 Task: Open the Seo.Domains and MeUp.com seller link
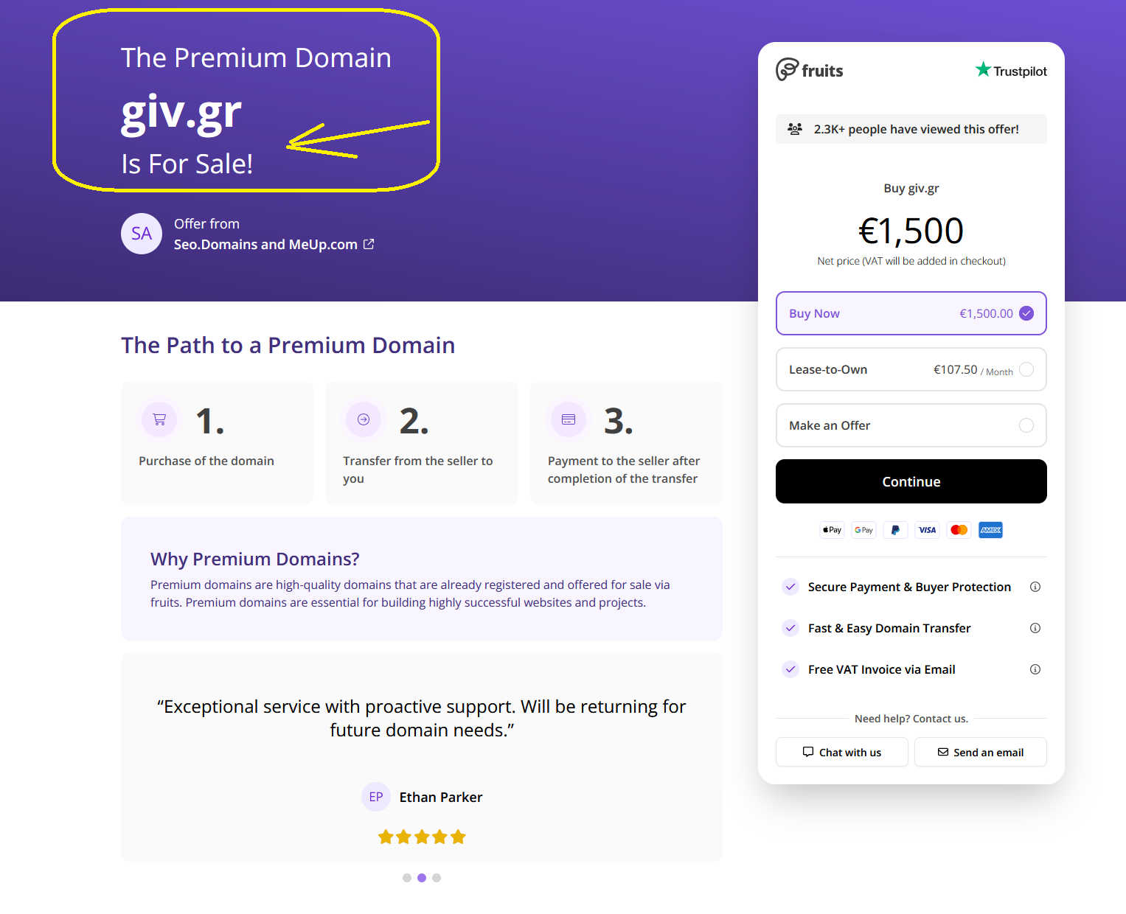[x=265, y=245]
